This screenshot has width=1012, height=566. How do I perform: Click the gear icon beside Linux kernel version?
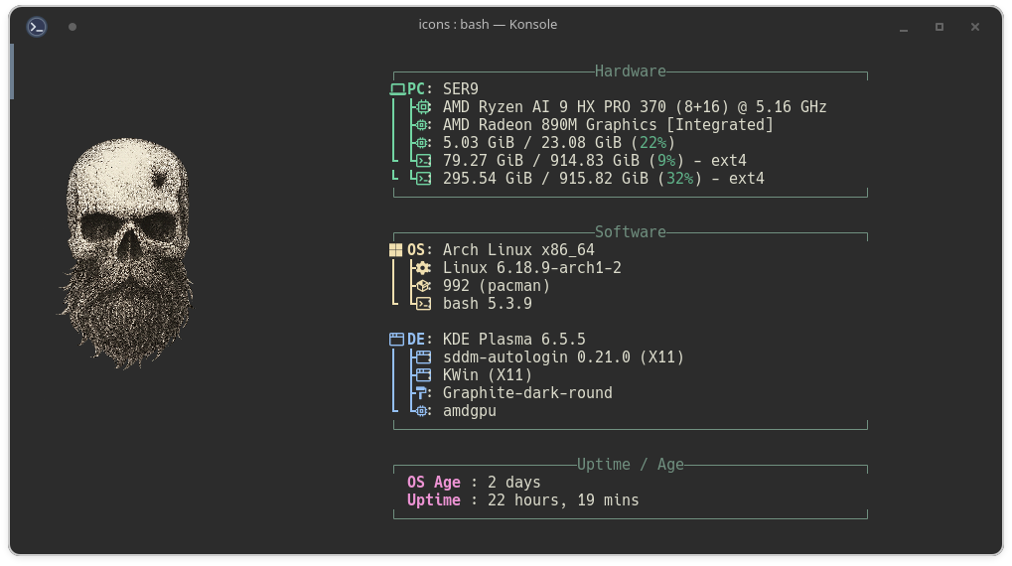[423, 268]
